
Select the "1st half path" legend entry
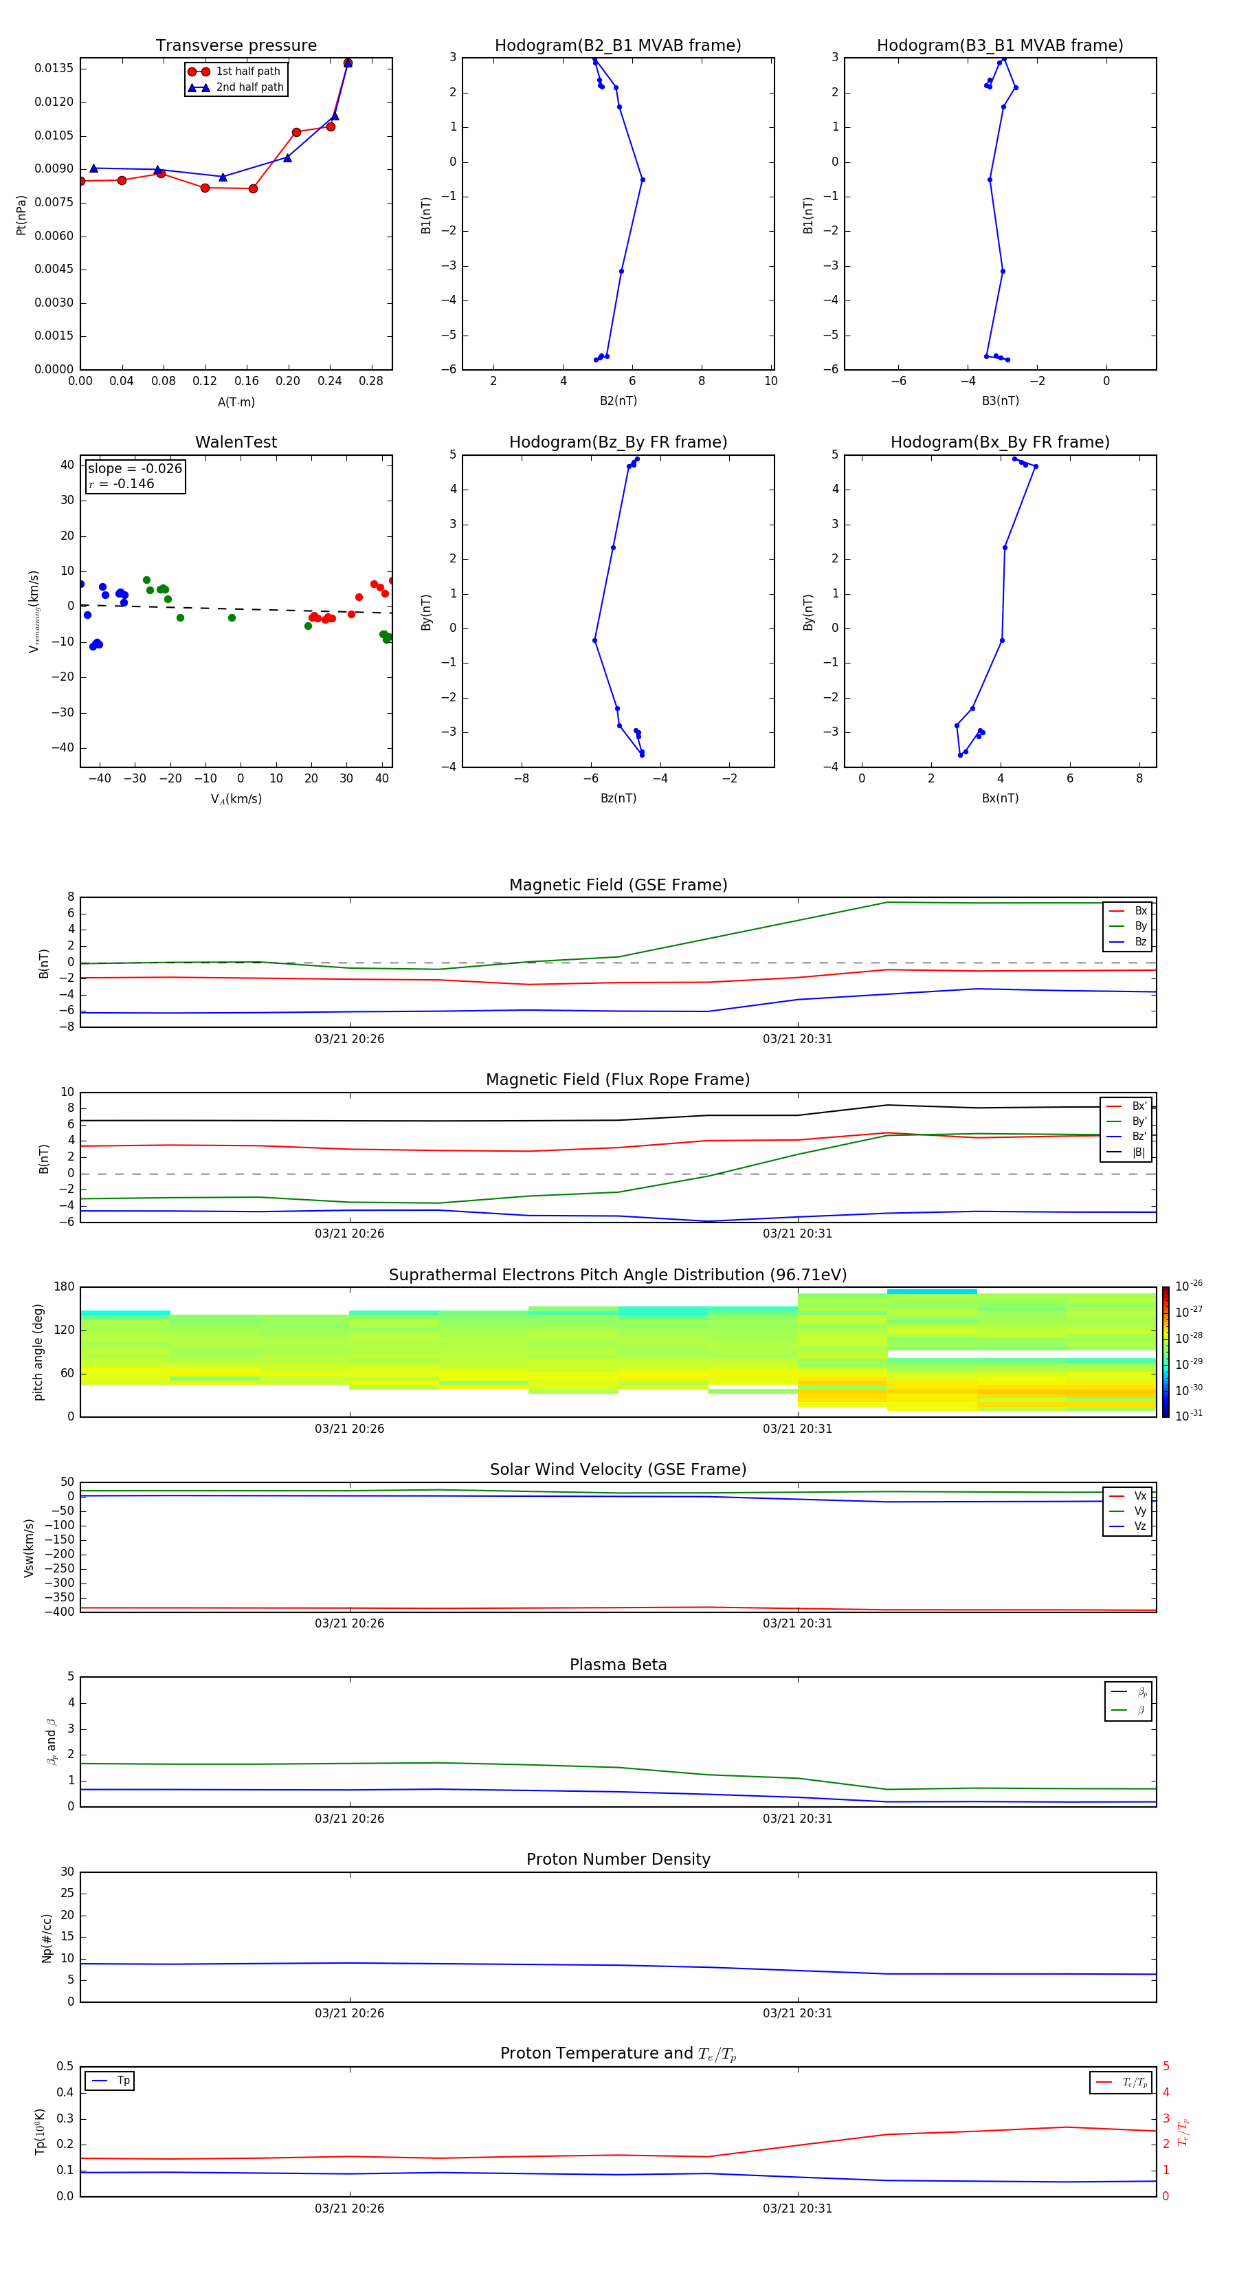pos(236,72)
